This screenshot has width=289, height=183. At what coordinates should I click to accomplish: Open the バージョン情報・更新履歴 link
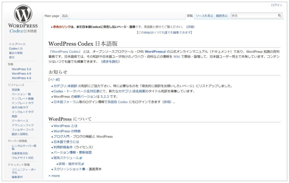pyautogui.click(x=73, y=152)
